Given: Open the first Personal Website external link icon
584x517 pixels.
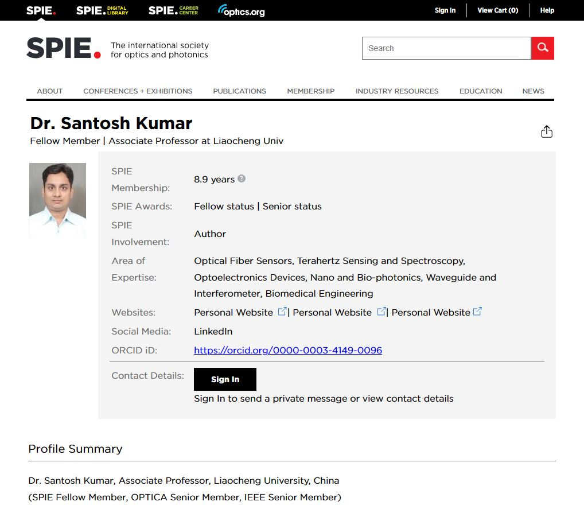Looking at the screenshot, I should [x=282, y=312].
